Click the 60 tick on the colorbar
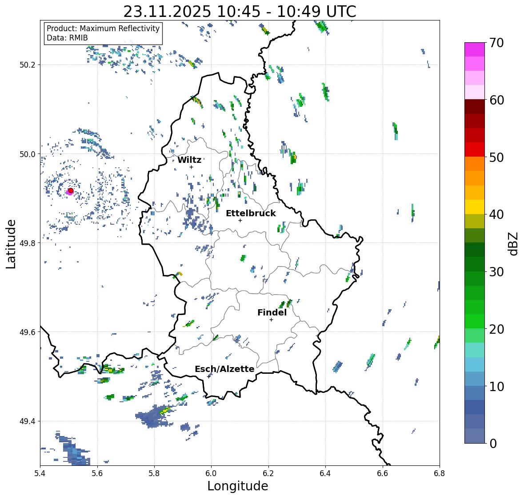The height and width of the screenshot is (497, 524). 496,100
